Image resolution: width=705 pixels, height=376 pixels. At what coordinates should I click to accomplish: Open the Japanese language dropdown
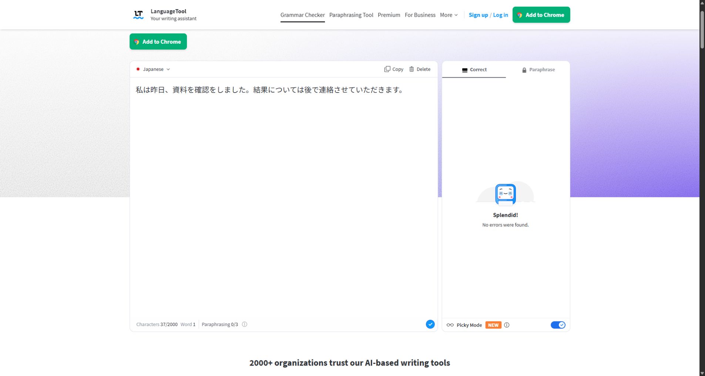coord(153,69)
